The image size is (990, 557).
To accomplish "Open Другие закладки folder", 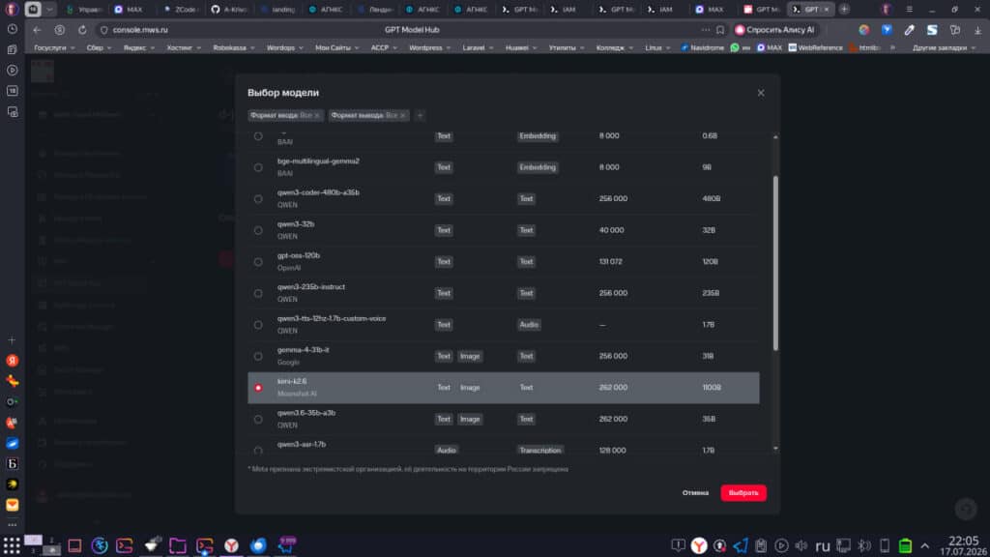I will pyautogui.click(x=944, y=48).
